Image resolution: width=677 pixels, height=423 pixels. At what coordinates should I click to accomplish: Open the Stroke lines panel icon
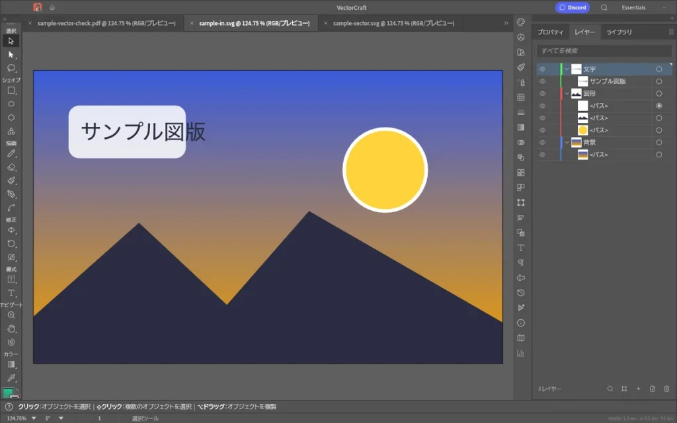(521, 112)
